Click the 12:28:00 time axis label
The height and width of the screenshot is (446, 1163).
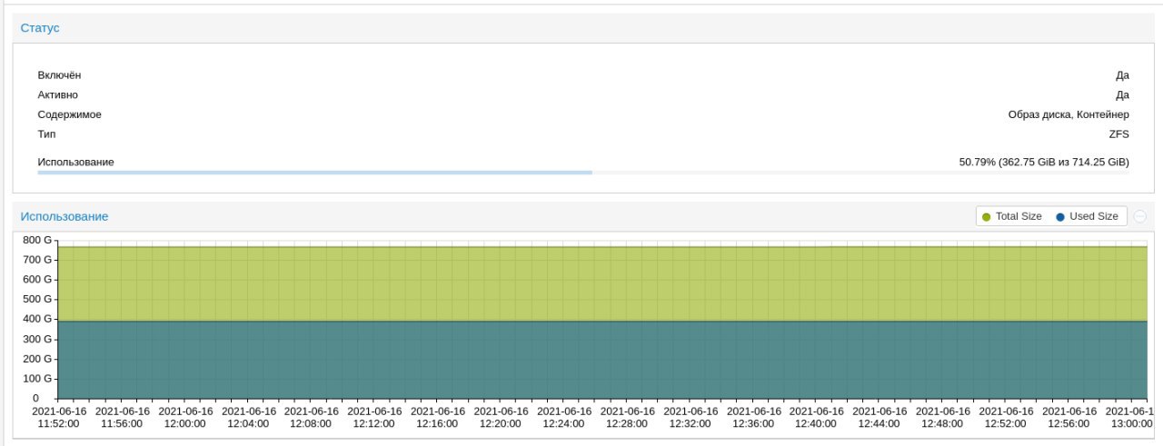(x=627, y=417)
